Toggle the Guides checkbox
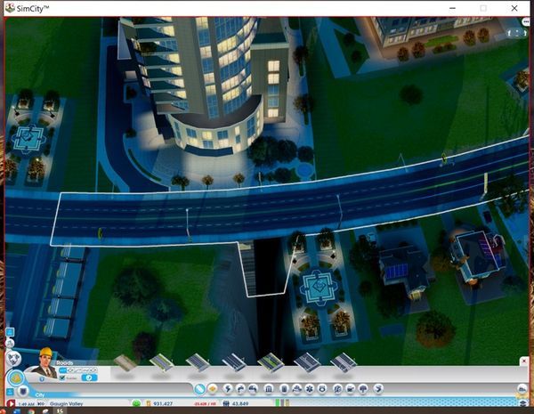Viewport: 534px width, 414px height. pyautogui.click(x=62, y=377)
